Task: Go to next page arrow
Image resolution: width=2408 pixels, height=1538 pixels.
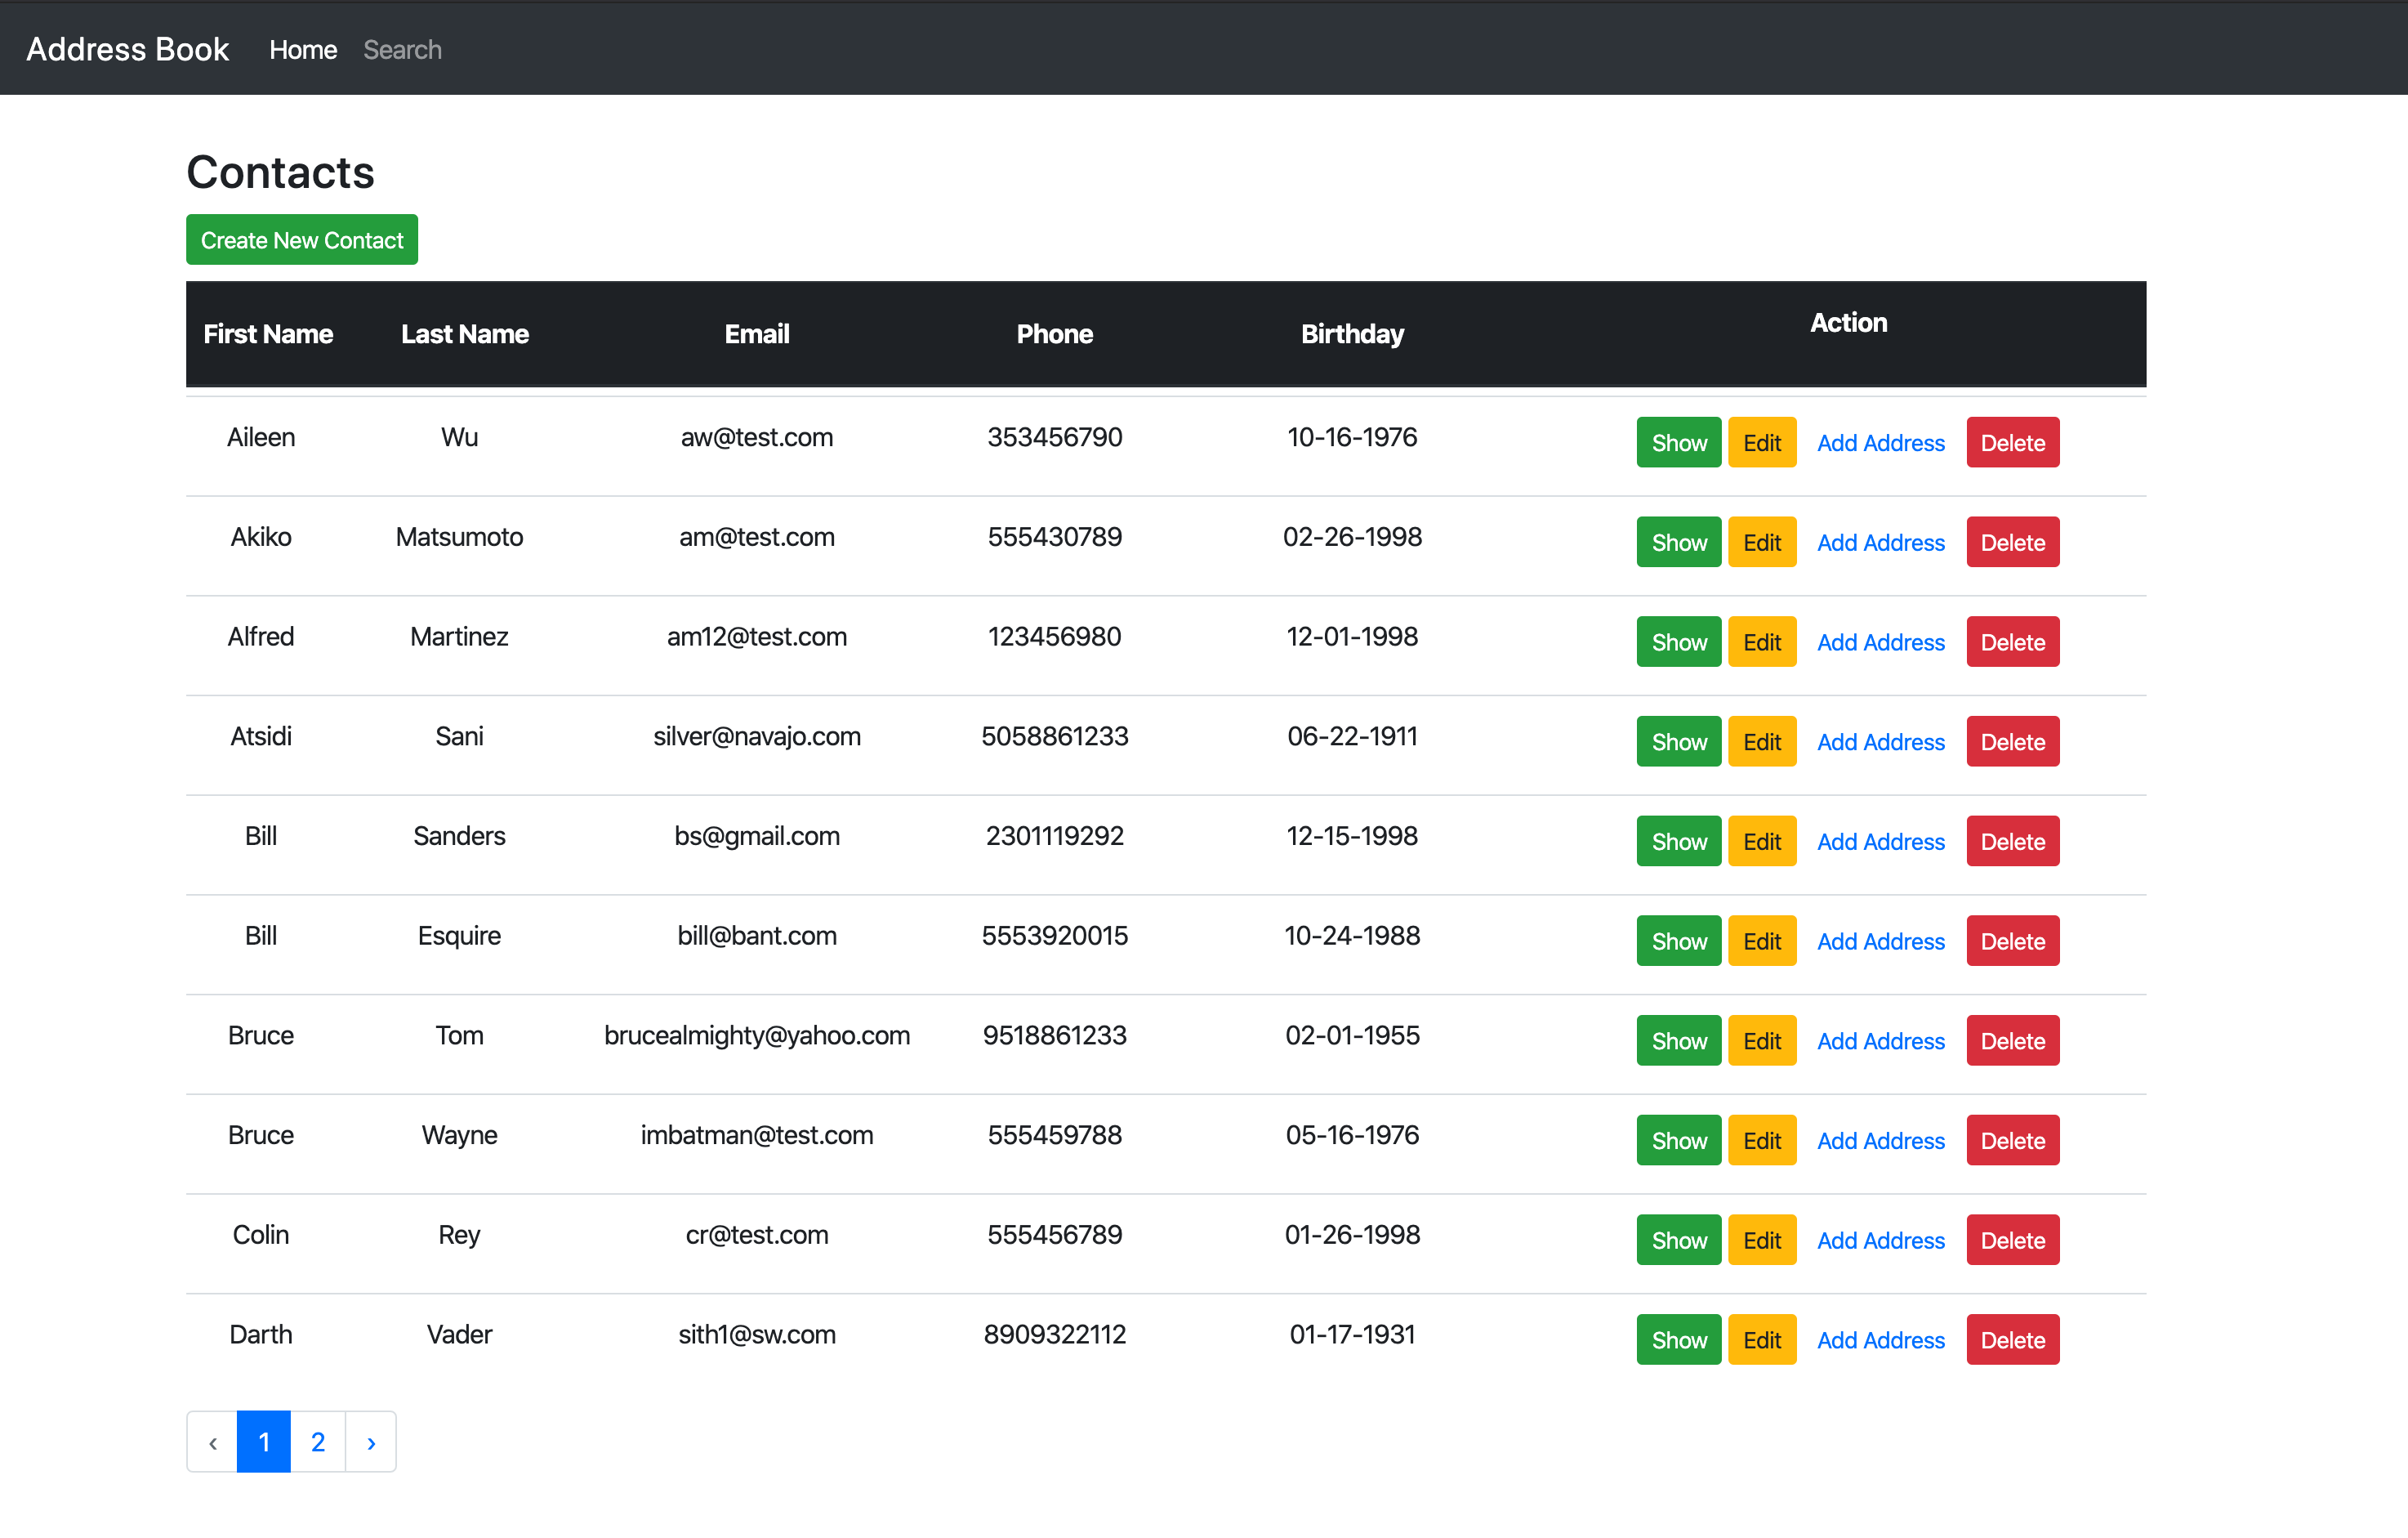Action: click(x=371, y=1442)
